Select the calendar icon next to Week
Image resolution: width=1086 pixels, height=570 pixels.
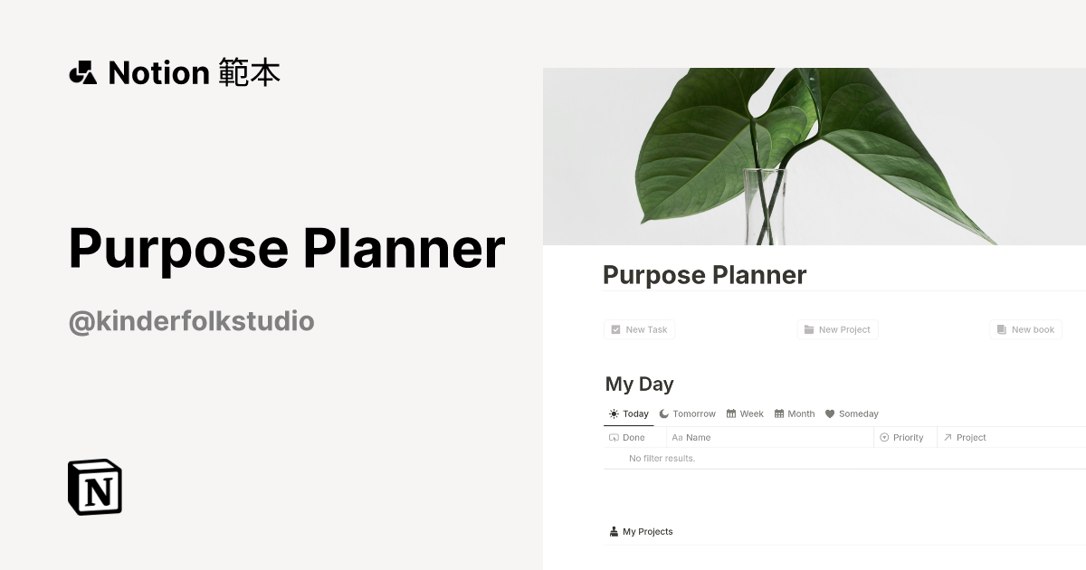pyautogui.click(x=731, y=413)
